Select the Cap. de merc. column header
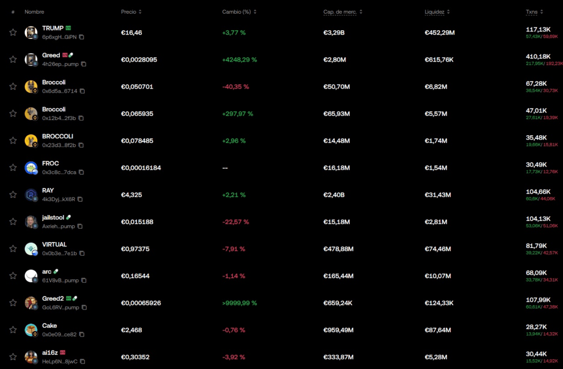The height and width of the screenshot is (369, 563). tap(339, 12)
